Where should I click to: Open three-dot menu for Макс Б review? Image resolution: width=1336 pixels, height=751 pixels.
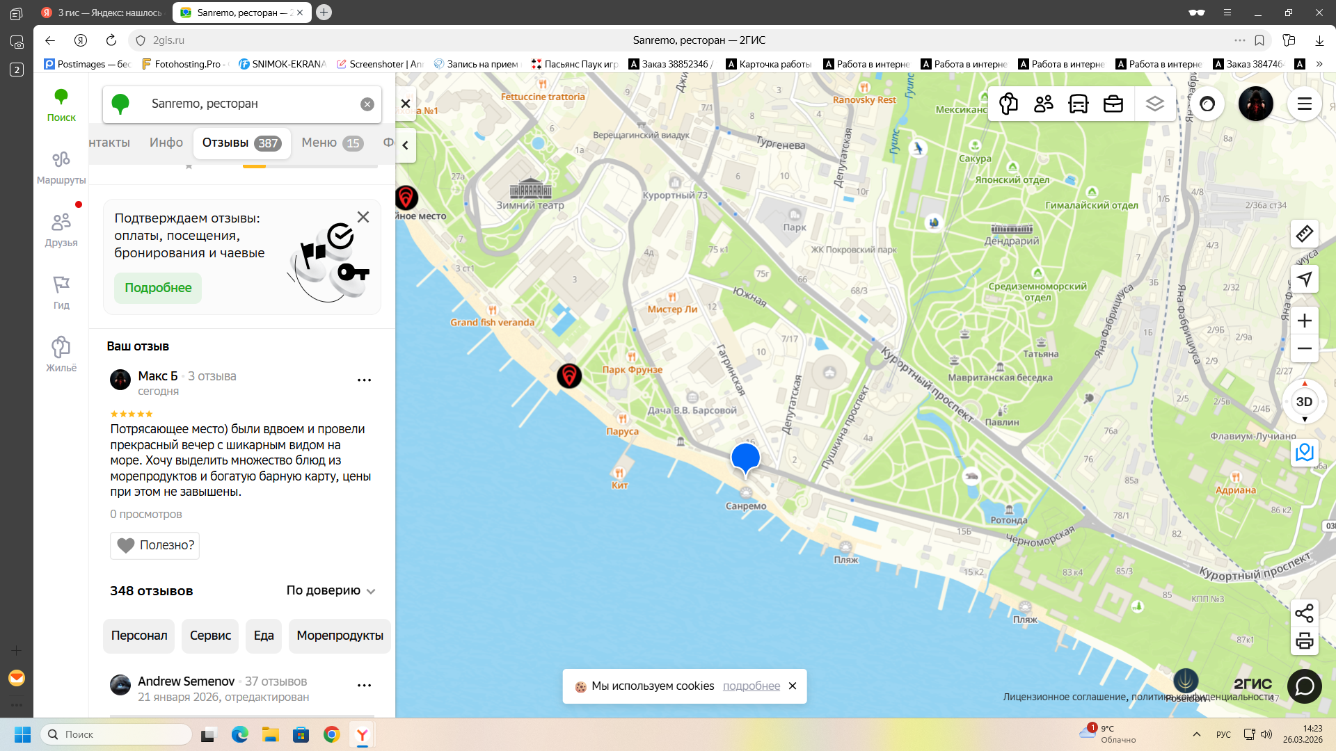tap(364, 380)
